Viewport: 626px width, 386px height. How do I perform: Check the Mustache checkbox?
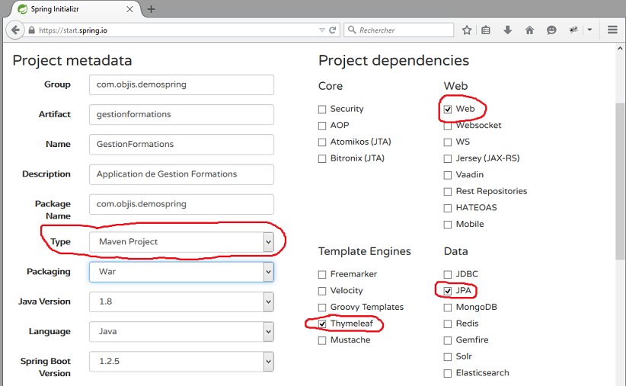tap(322, 340)
